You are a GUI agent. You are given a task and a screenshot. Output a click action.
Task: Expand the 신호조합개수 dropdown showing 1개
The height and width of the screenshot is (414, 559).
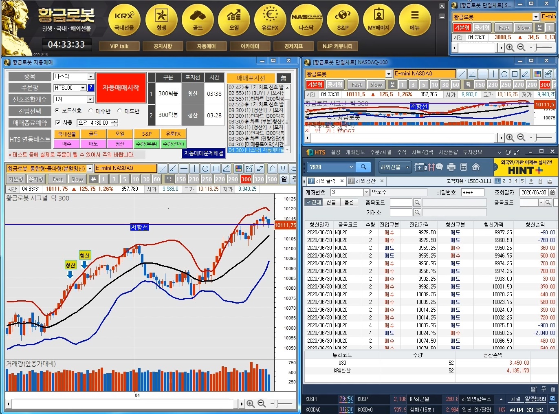(91, 99)
